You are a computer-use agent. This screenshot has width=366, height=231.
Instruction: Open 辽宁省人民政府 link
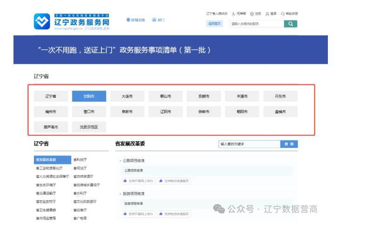(x=217, y=14)
